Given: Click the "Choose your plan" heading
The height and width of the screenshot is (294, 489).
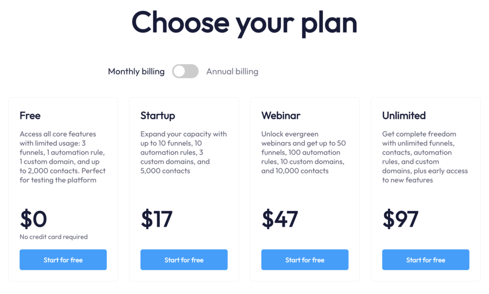Looking at the screenshot, I should click(244, 22).
